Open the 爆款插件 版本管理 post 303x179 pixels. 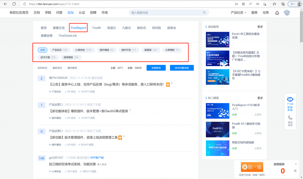click(88, 111)
